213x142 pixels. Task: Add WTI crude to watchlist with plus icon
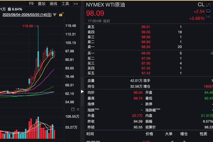(208, 17)
